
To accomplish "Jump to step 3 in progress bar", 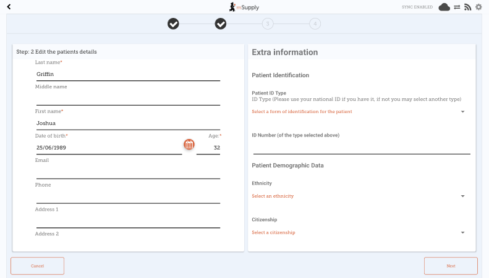I will (x=268, y=24).
